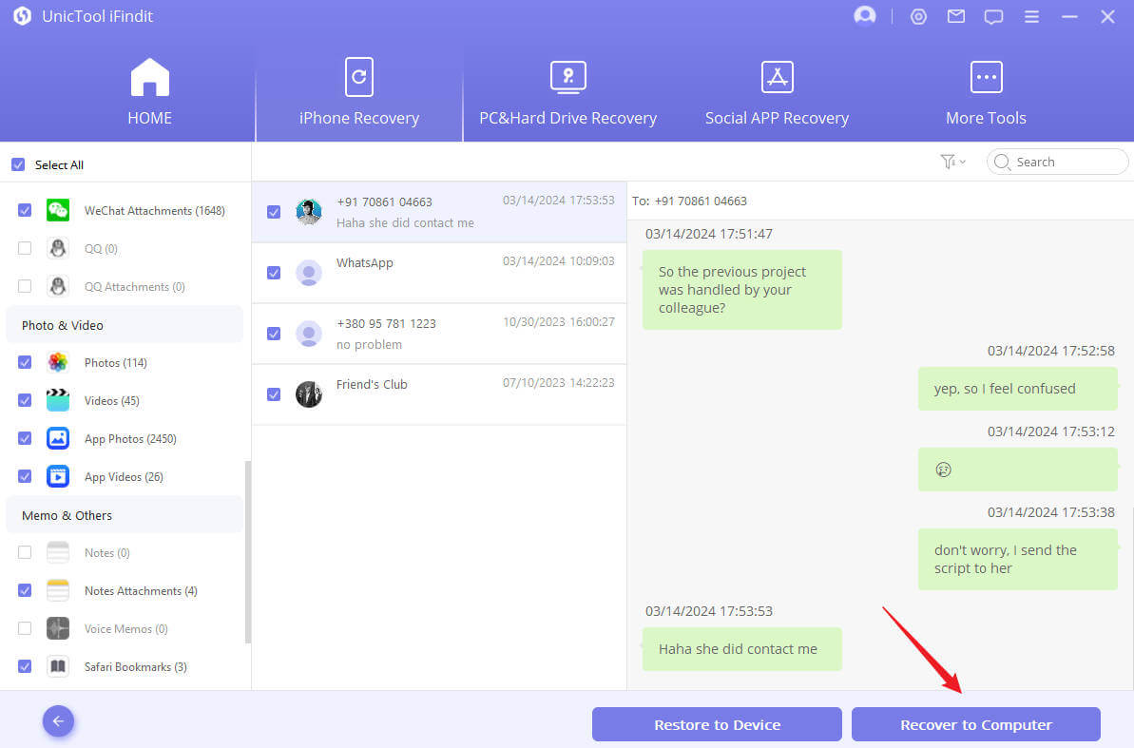The height and width of the screenshot is (748, 1134).
Task: Select the Photos category icon
Action: click(x=58, y=362)
